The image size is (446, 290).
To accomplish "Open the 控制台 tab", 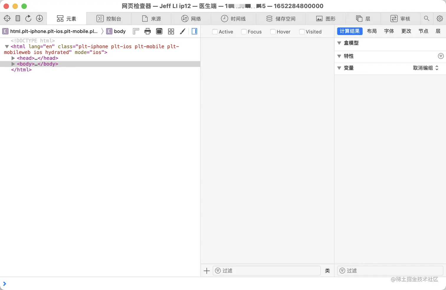I will [109, 19].
